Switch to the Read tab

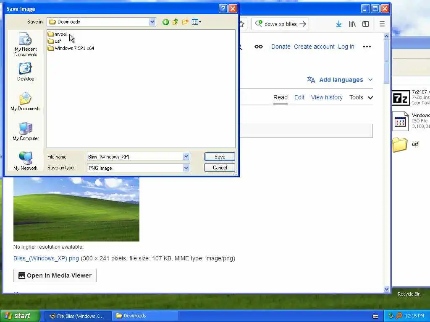tap(280, 97)
